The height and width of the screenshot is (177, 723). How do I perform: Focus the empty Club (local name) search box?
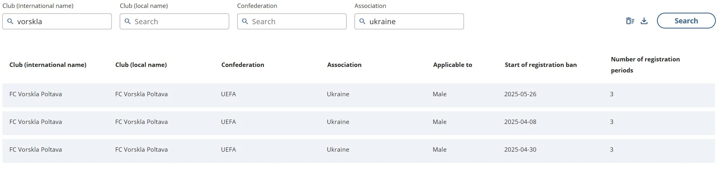(x=179, y=21)
